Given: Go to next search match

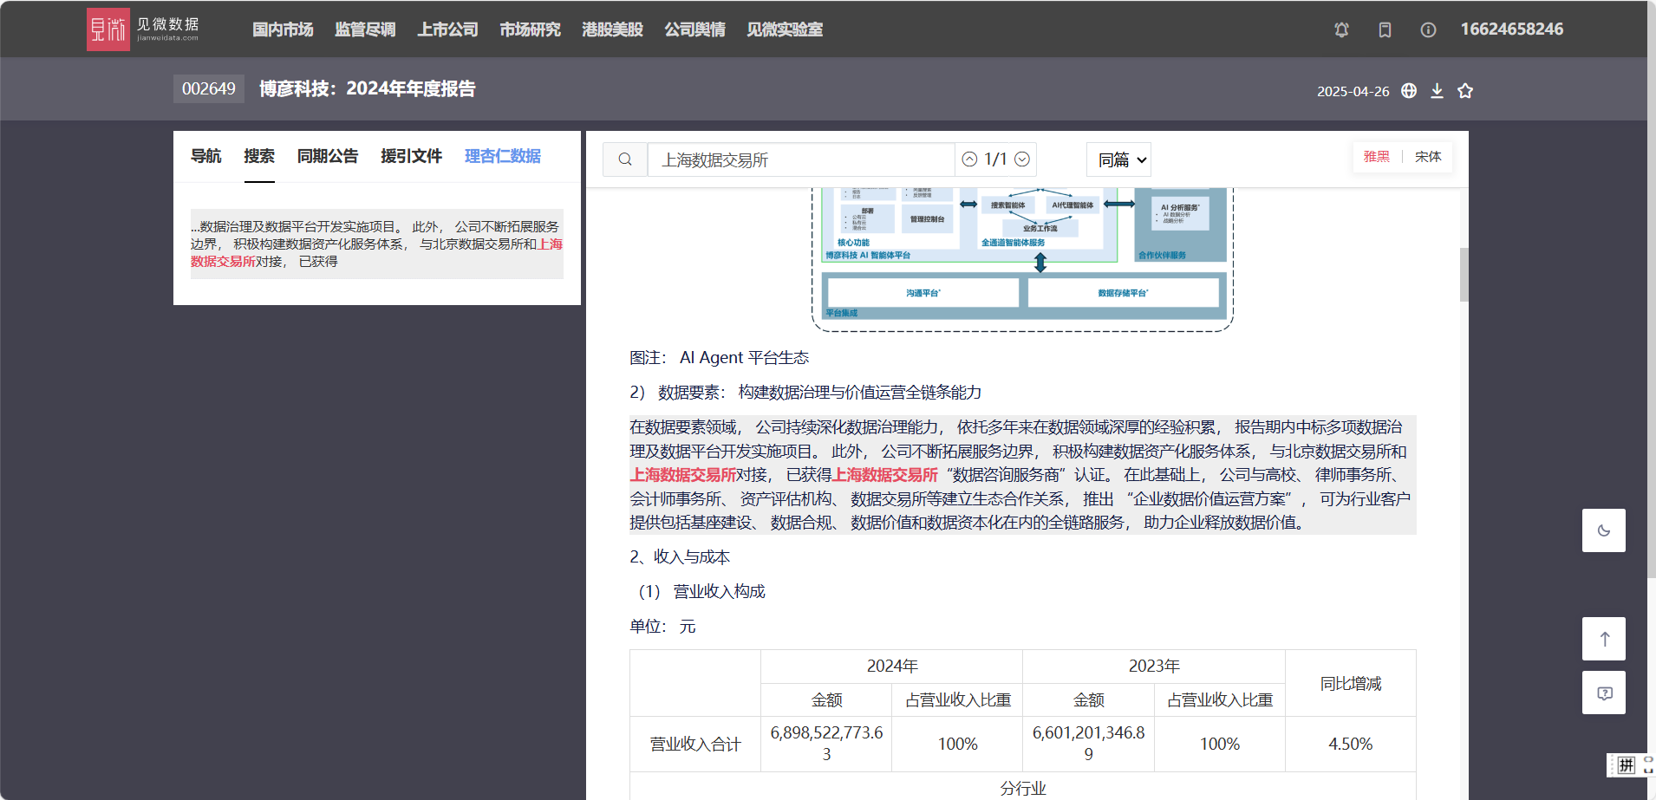Looking at the screenshot, I should point(1022,159).
